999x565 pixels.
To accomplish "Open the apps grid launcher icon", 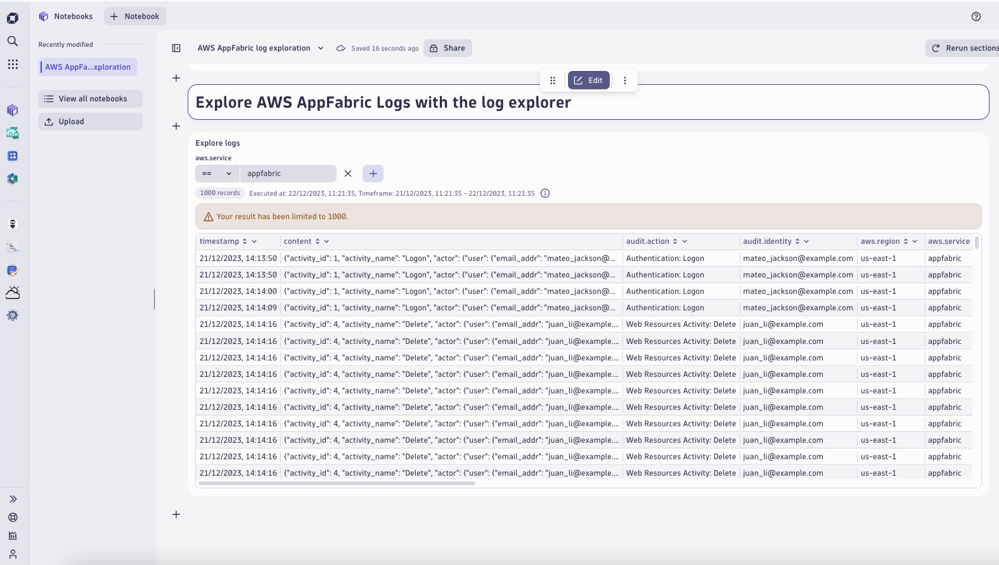I will coord(13,64).
